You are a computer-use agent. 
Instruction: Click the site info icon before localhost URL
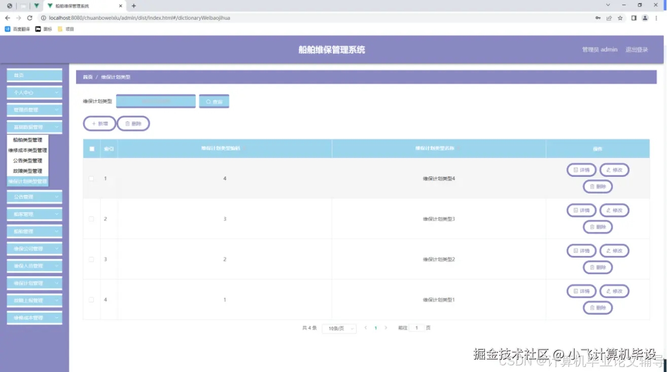(x=43, y=18)
